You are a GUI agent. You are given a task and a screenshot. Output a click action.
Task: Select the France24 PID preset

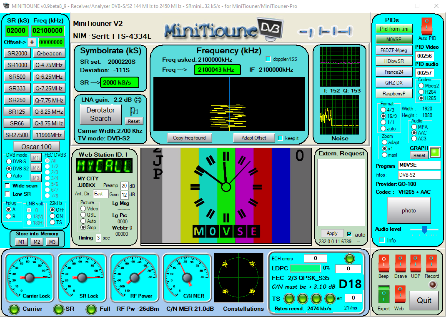pos(394,72)
